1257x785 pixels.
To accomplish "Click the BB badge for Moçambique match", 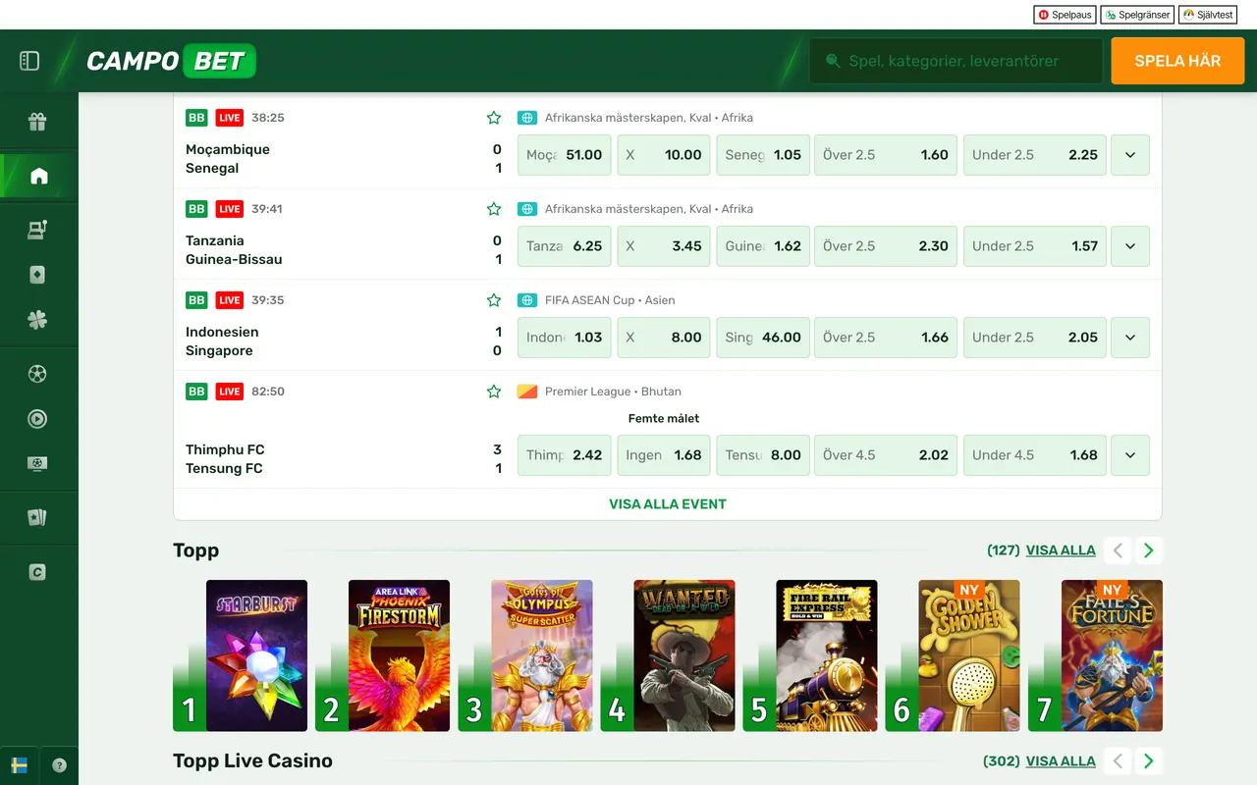I will 196,118.
